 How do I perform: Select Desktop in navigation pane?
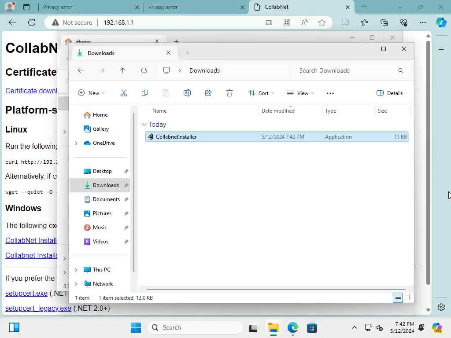100,171
